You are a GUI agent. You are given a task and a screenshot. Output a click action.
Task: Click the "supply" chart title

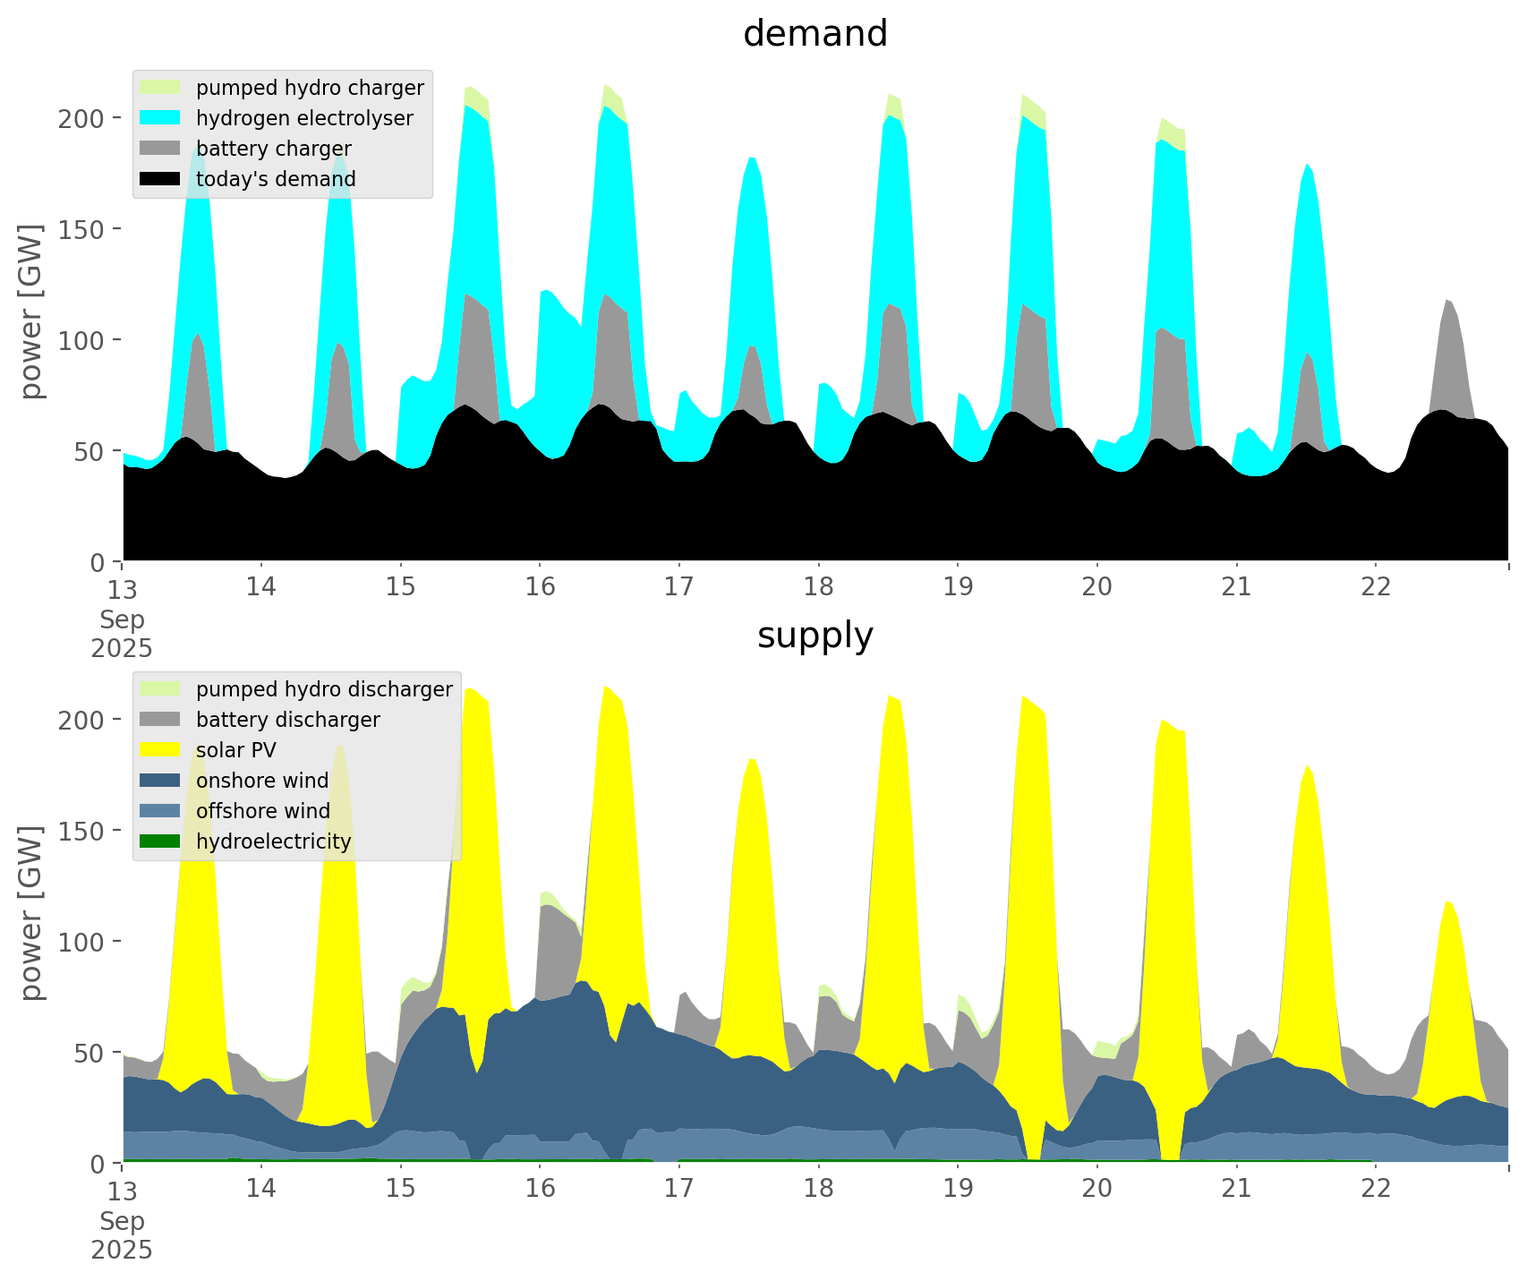click(x=815, y=636)
